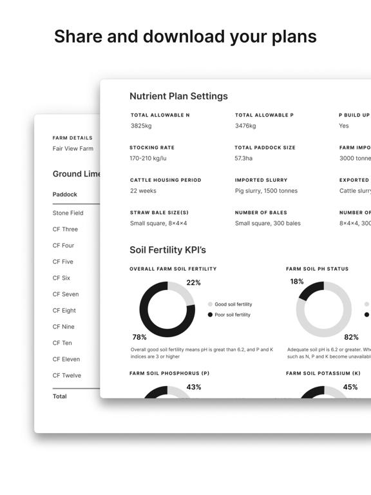The width and height of the screenshot is (371, 495).
Task: Click the Poor soil fertility legend dot
Action: 210,315
